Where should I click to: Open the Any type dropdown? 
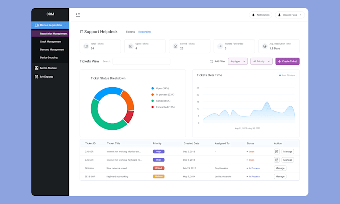[x=238, y=61]
